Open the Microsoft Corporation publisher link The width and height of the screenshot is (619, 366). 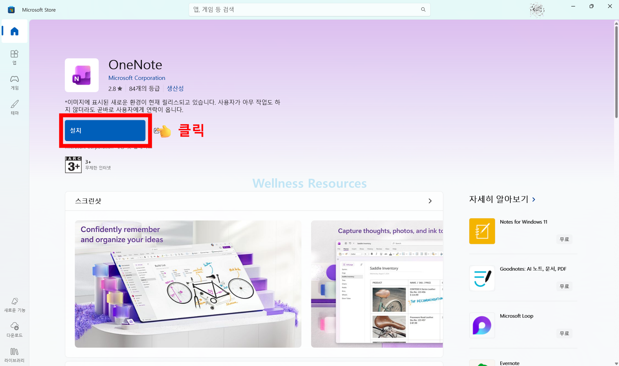pyautogui.click(x=137, y=78)
